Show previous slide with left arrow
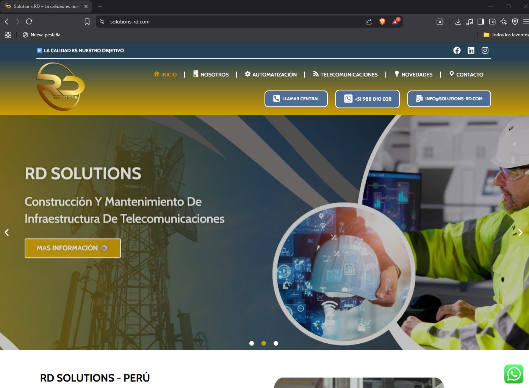The image size is (529, 388). [x=6, y=232]
